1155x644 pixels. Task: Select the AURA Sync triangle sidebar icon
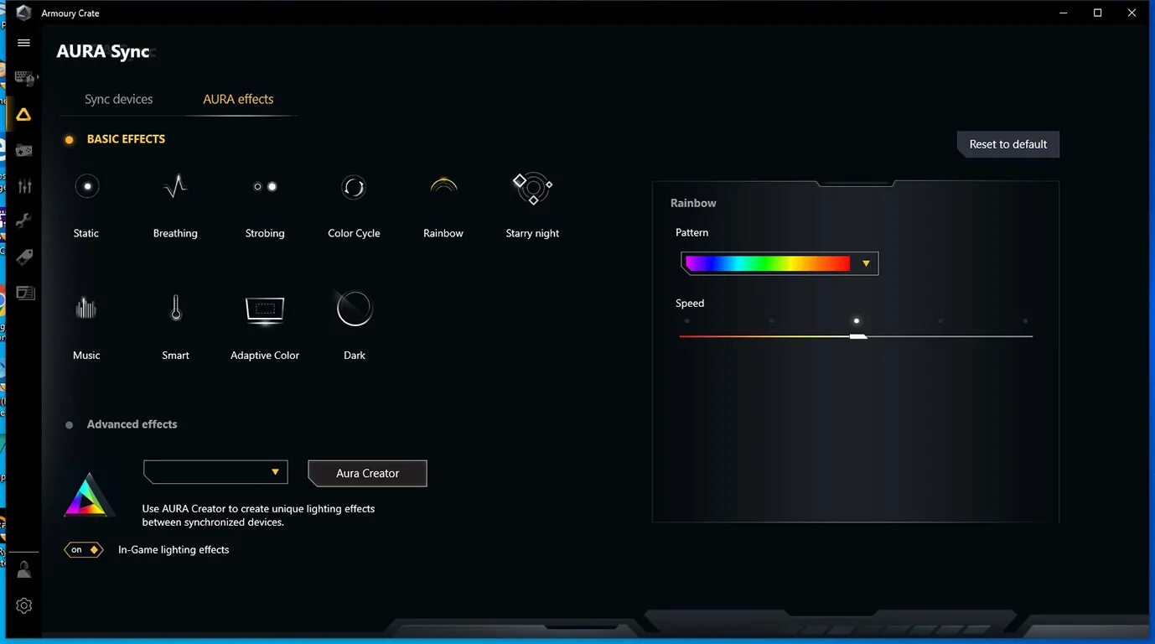23,114
